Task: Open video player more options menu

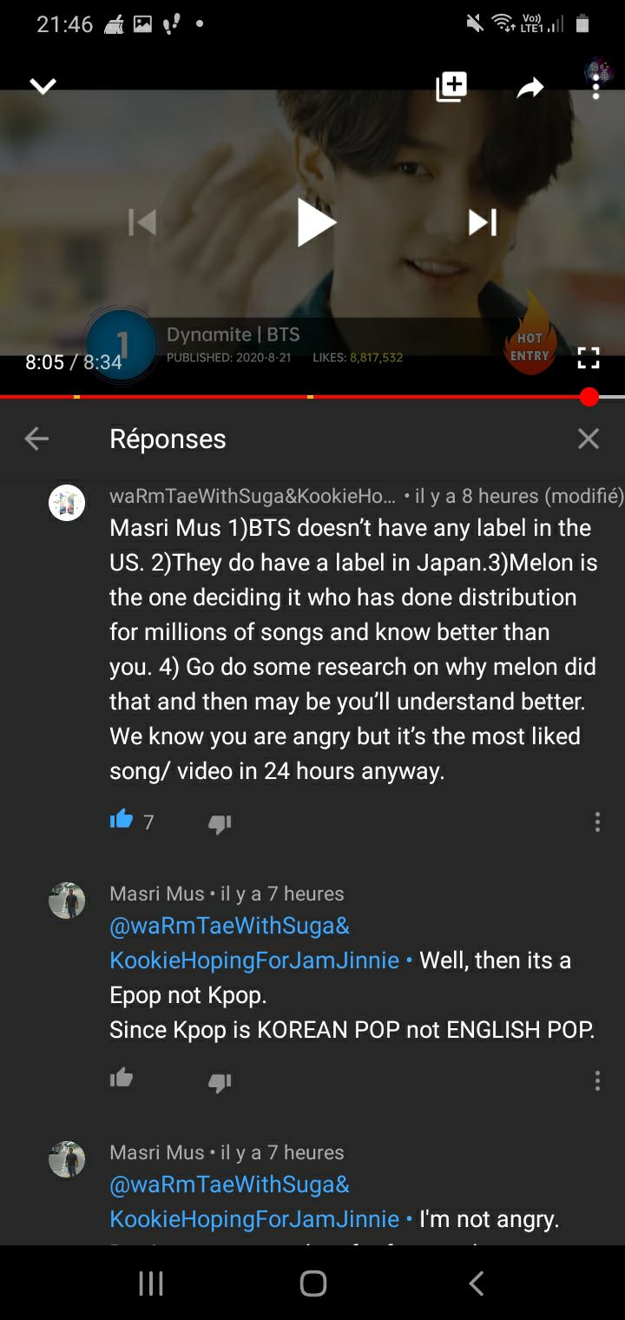Action: (595, 86)
